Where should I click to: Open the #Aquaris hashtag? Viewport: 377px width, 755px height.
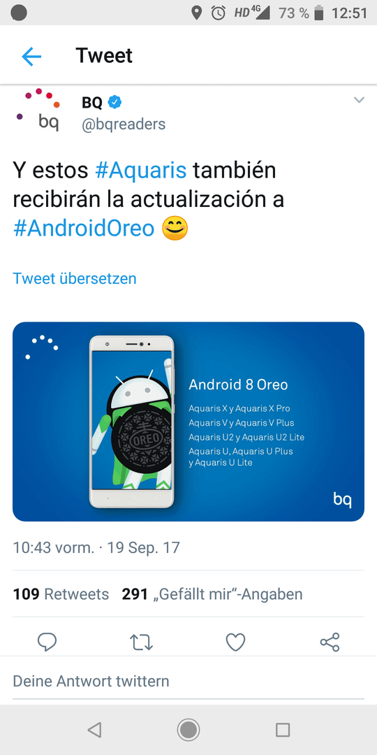click(x=141, y=171)
